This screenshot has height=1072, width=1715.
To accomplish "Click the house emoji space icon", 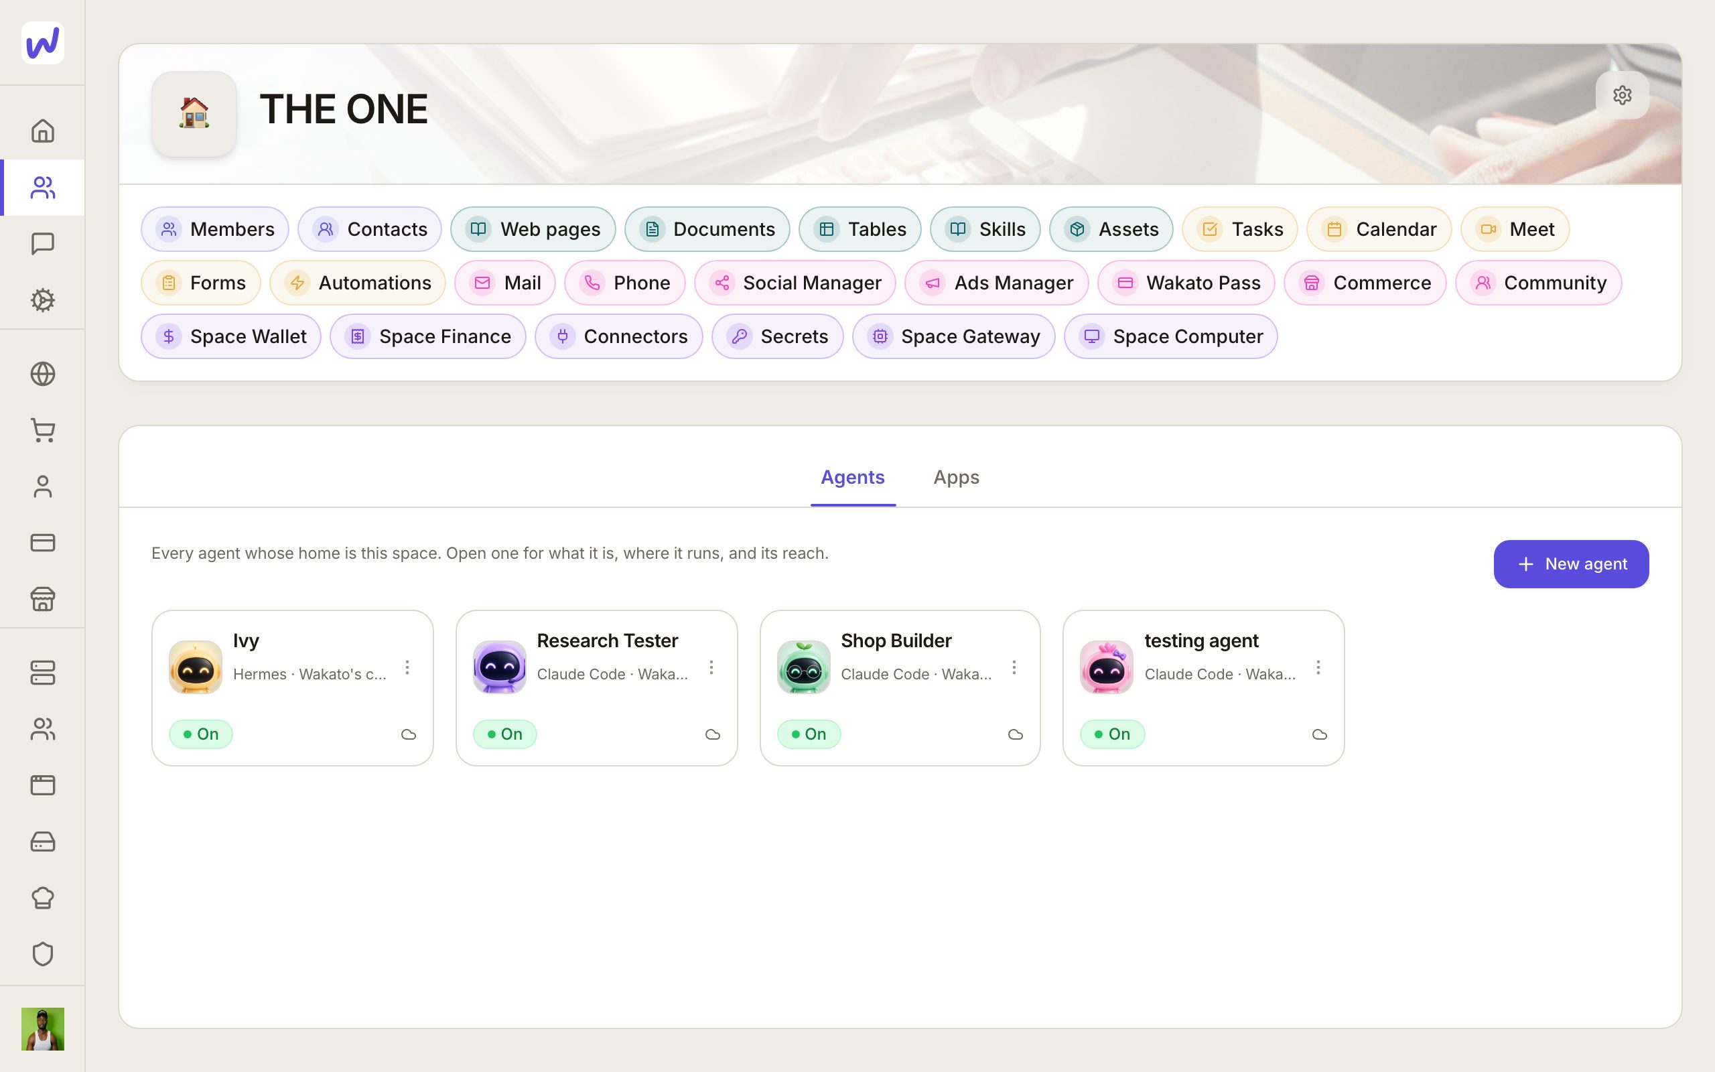I will point(194,113).
